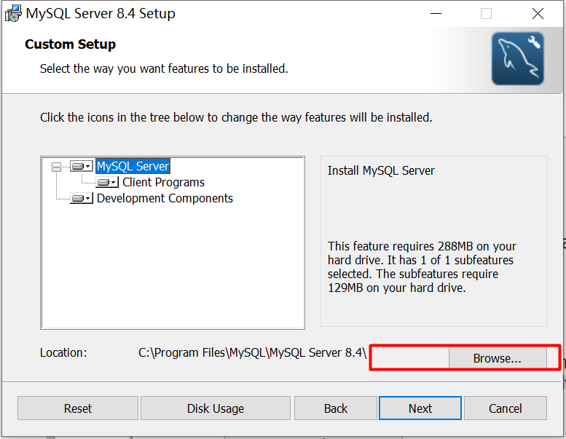Image resolution: width=566 pixels, height=439 pixels.
Task: Click the install path C:\Program Files\MySQL text
Action: pyautogui.click(x=252, y=352)
